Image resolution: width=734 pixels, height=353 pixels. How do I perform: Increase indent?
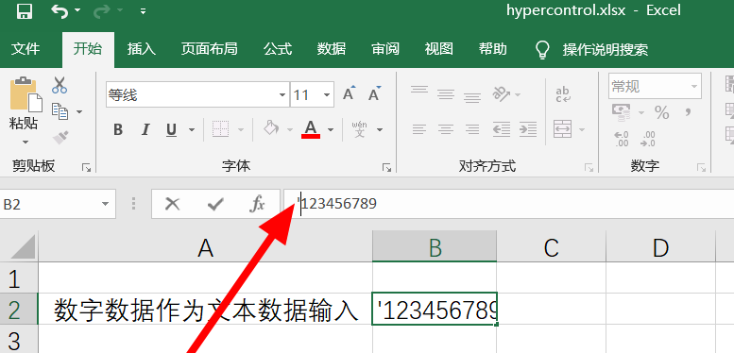tap(528, 129)
